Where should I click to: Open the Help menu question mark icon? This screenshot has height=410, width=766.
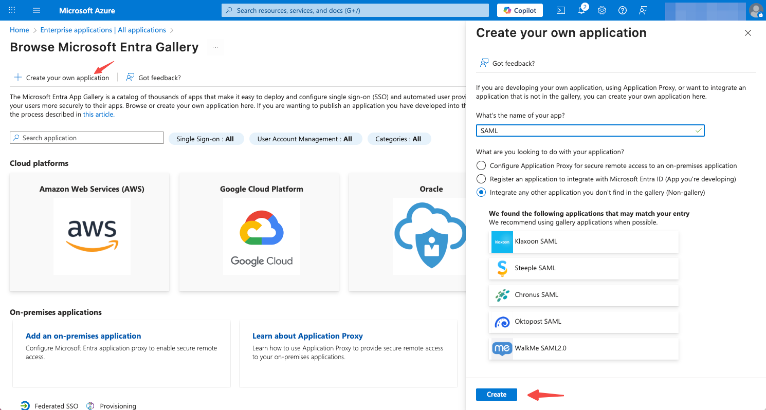point(622,10)
